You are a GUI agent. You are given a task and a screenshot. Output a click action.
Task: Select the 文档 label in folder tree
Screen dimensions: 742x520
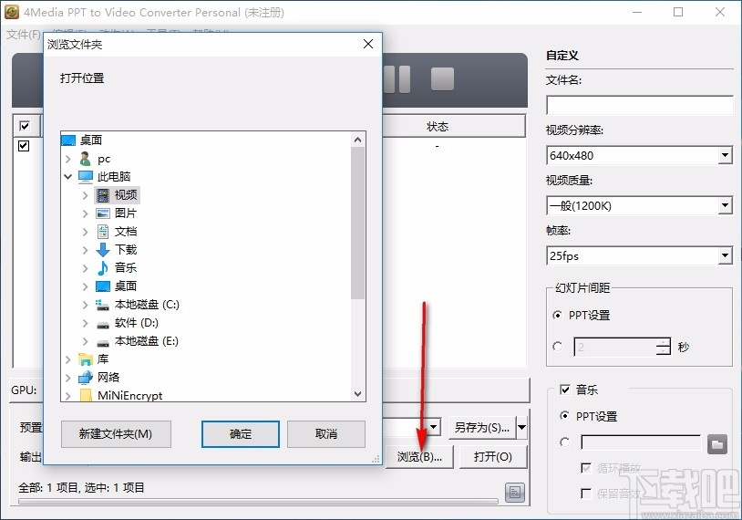pyautogui.click(x=126, y=232)
